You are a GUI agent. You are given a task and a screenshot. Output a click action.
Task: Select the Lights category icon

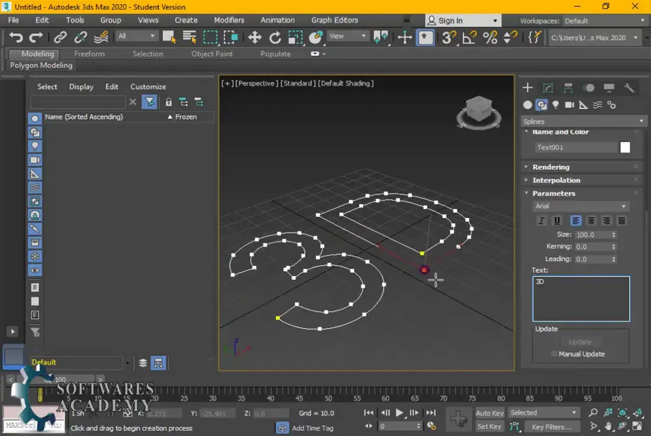coord(555,105)
